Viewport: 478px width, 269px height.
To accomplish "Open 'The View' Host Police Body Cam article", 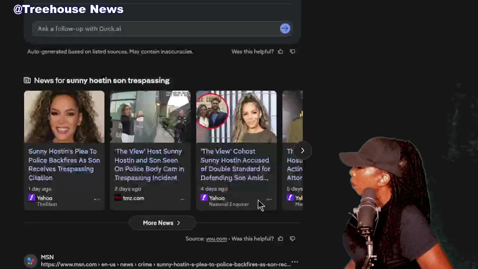I will click(x=149, y=164).
